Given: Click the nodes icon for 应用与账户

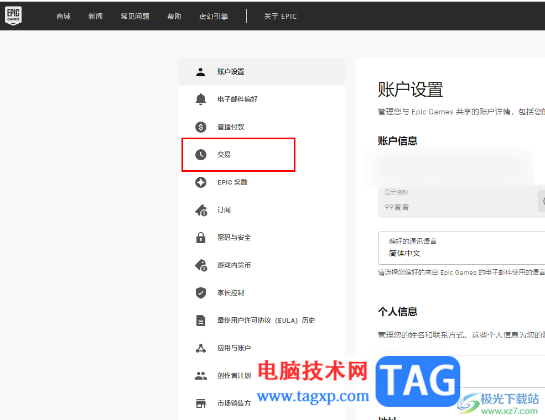Looking at the screenshot, I should coord(200,348).
